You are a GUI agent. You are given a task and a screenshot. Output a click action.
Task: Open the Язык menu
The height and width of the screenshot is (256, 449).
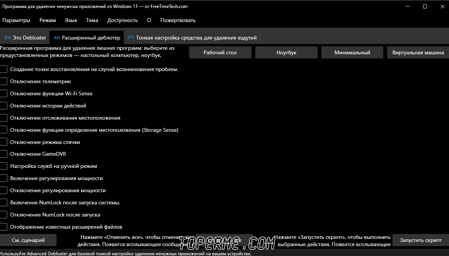71,21
